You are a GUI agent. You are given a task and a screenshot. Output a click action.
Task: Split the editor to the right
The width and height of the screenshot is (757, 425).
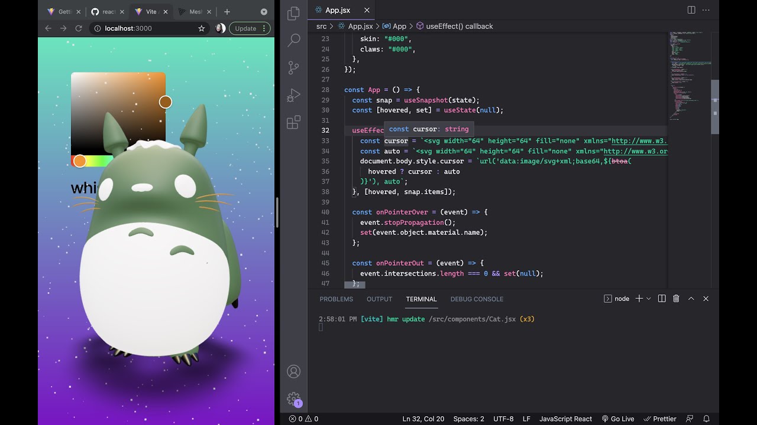point(691,10)
